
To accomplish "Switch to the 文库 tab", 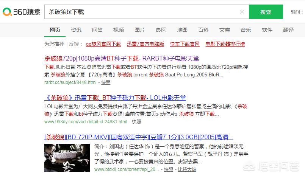I will pos(225,30).
